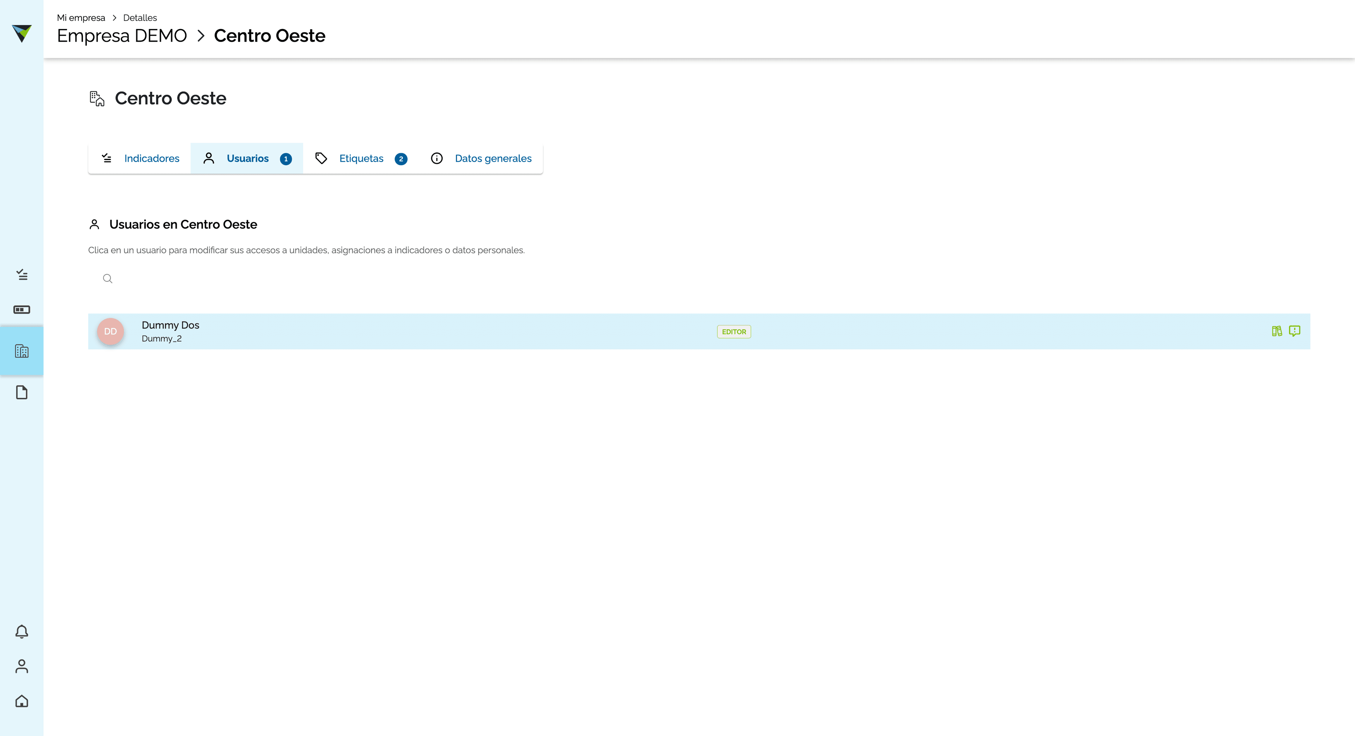This screenshot has width=1355, height=736.
Task: Click the Usuarios en Centro Oeste heading
Action: [x=183, y=225]
